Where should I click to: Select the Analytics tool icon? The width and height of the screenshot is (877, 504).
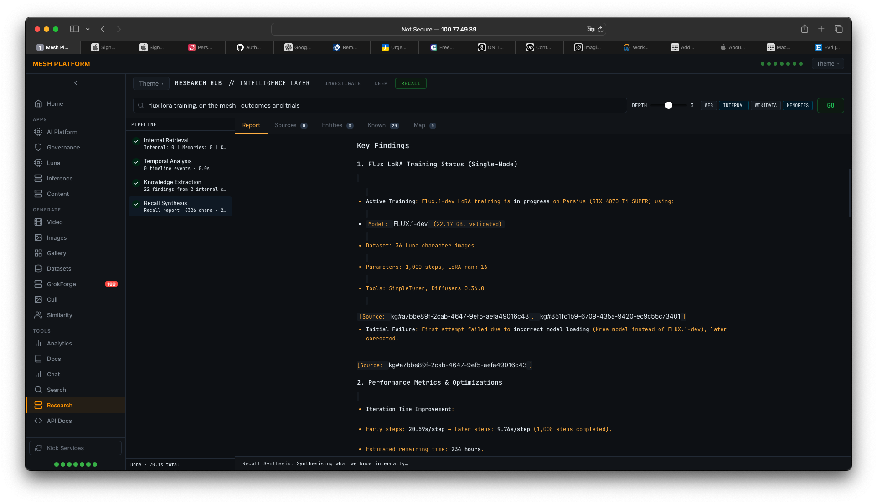pos(39,343)
